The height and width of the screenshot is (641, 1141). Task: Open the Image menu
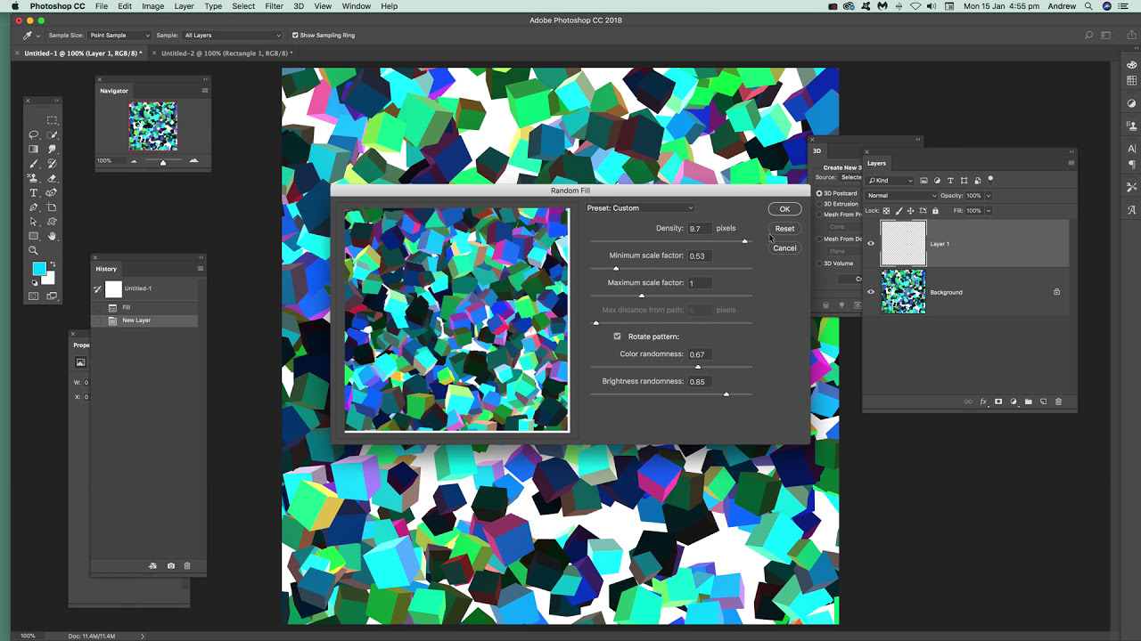click(152, 6)
